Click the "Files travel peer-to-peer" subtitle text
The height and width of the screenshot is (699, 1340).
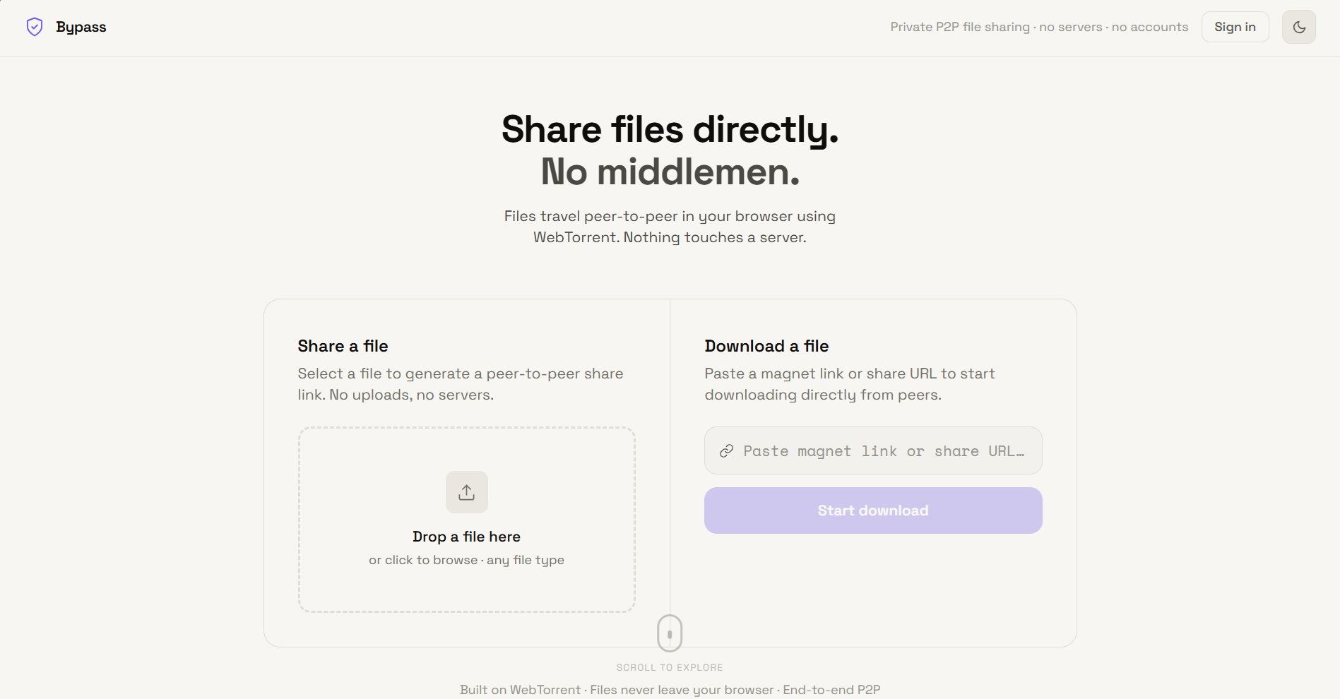(x=670, y=227)
